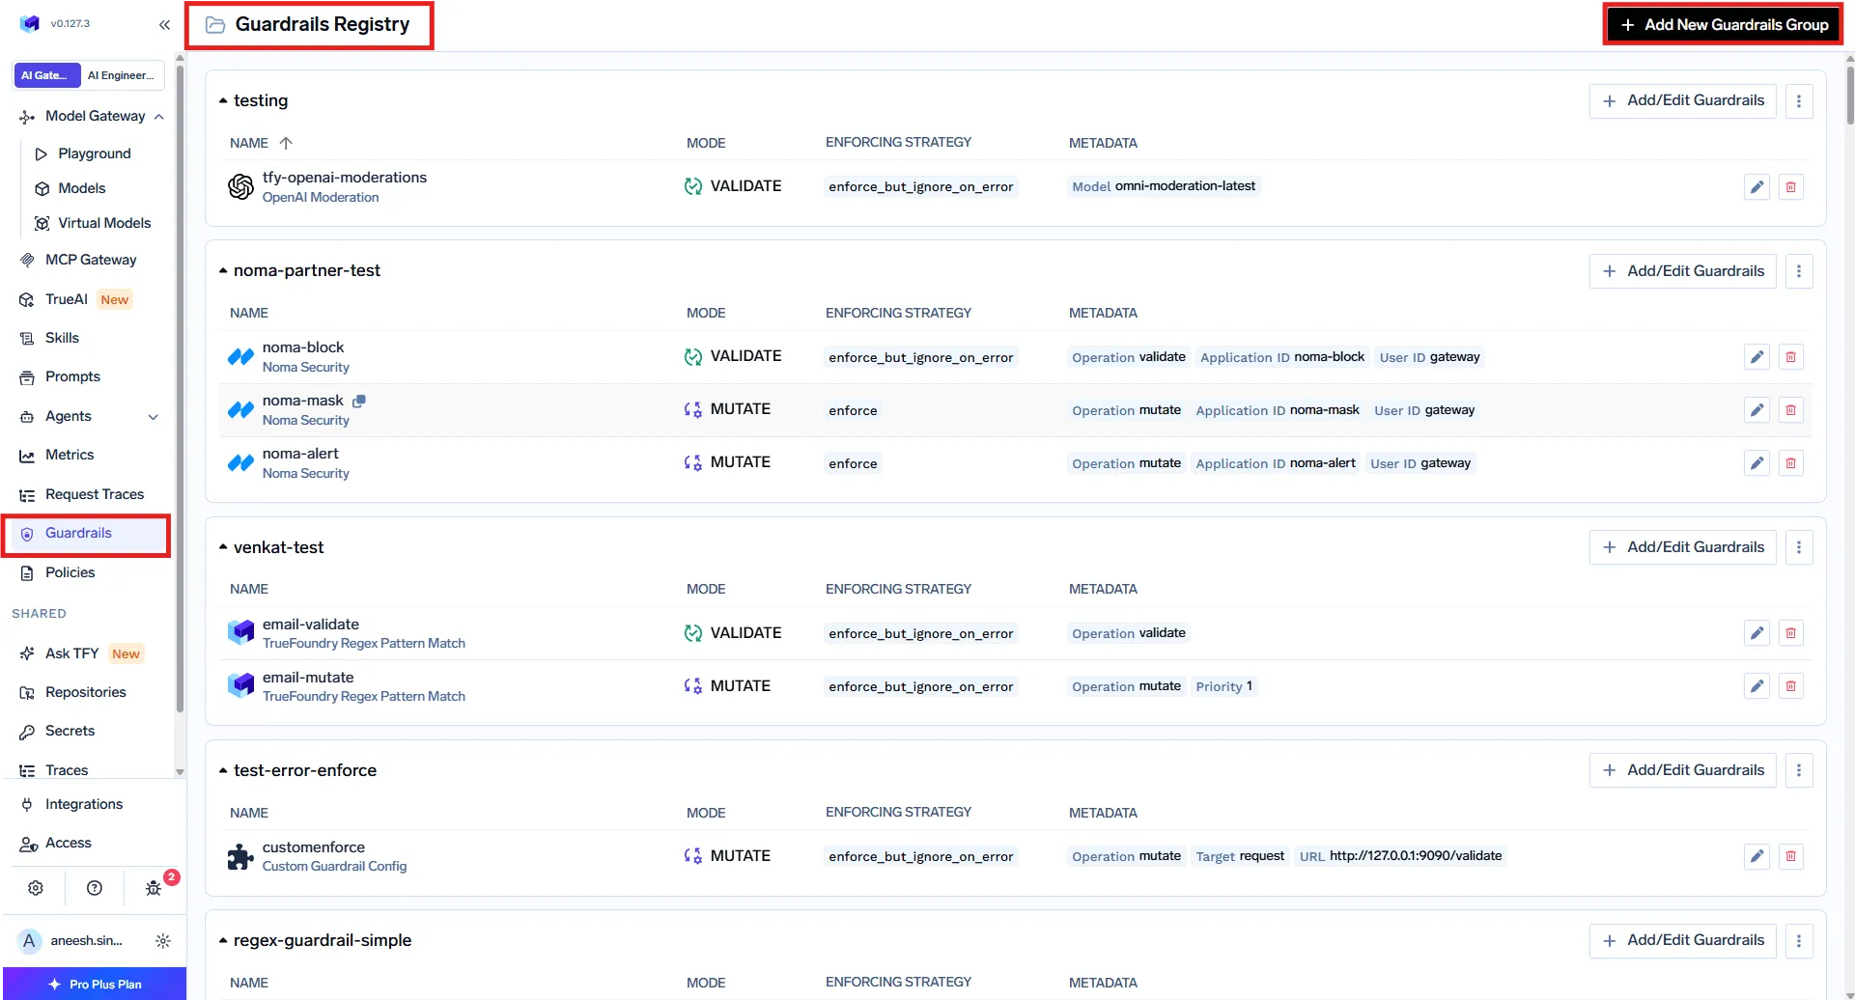The image size is (1855, 1000).
Task: Collapse the sidebar with double-chevron icon
Action: (x=164, y=24)
